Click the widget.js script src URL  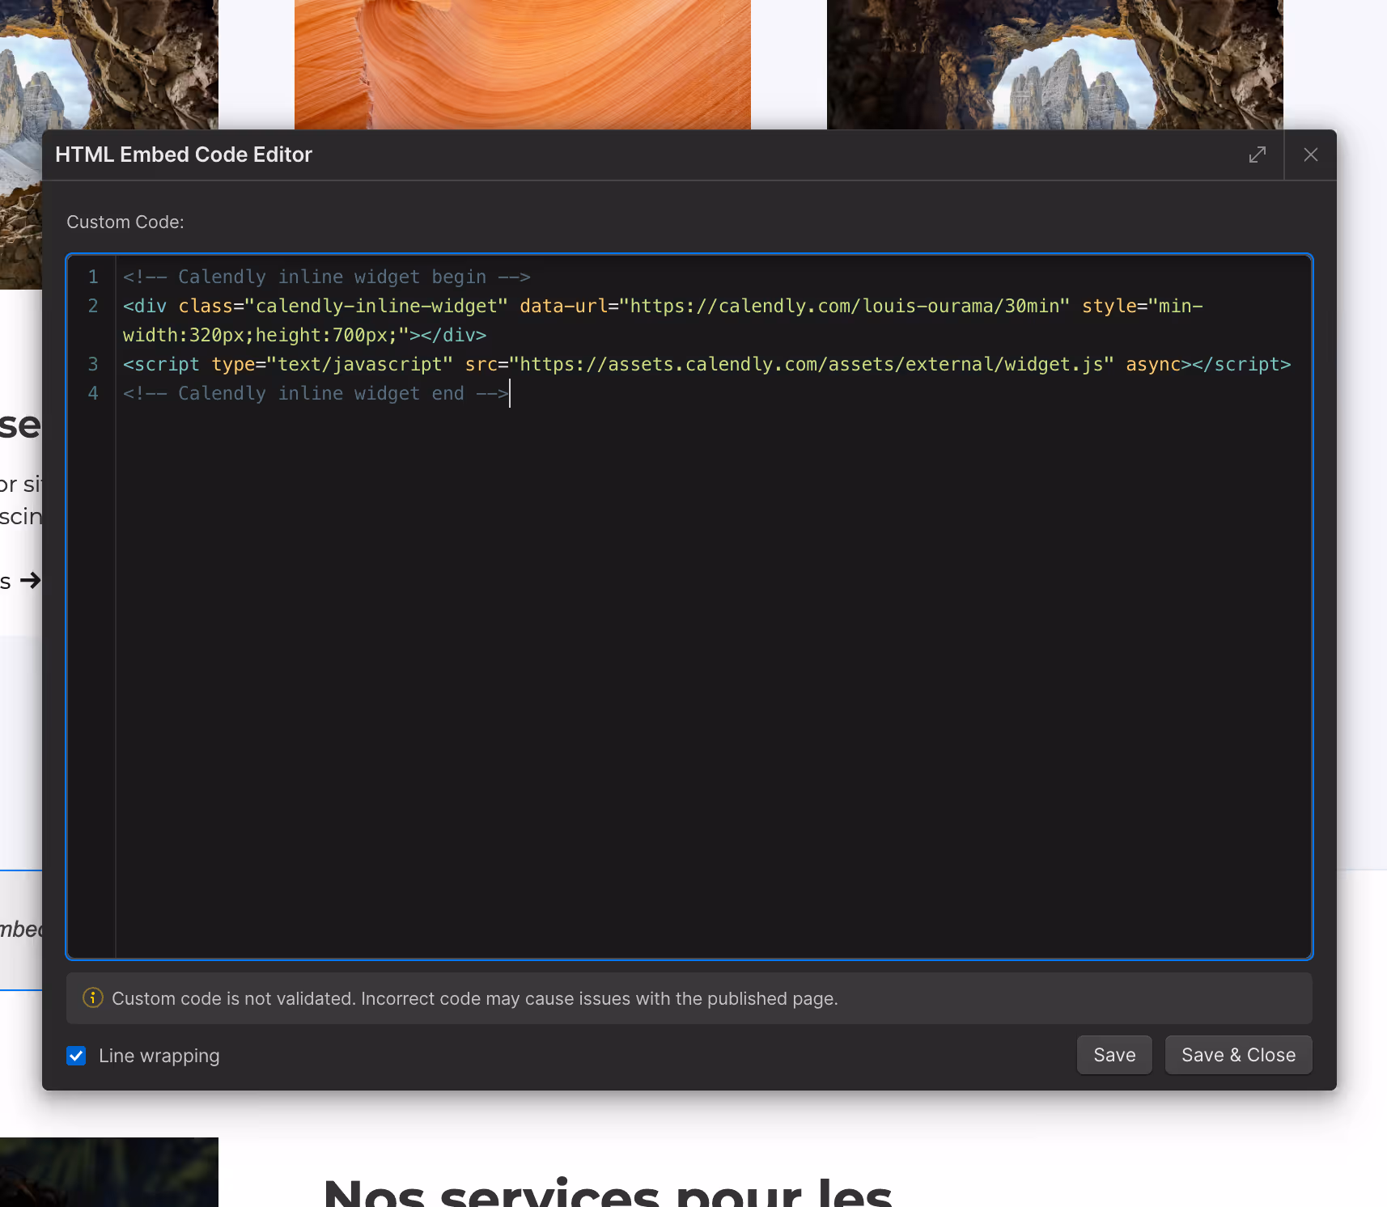tap(812, 364)
